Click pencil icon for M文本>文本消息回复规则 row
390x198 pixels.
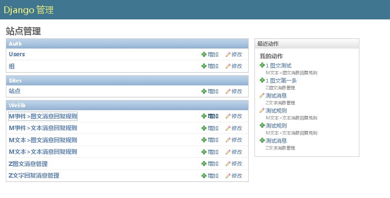[x=228, y=152]
